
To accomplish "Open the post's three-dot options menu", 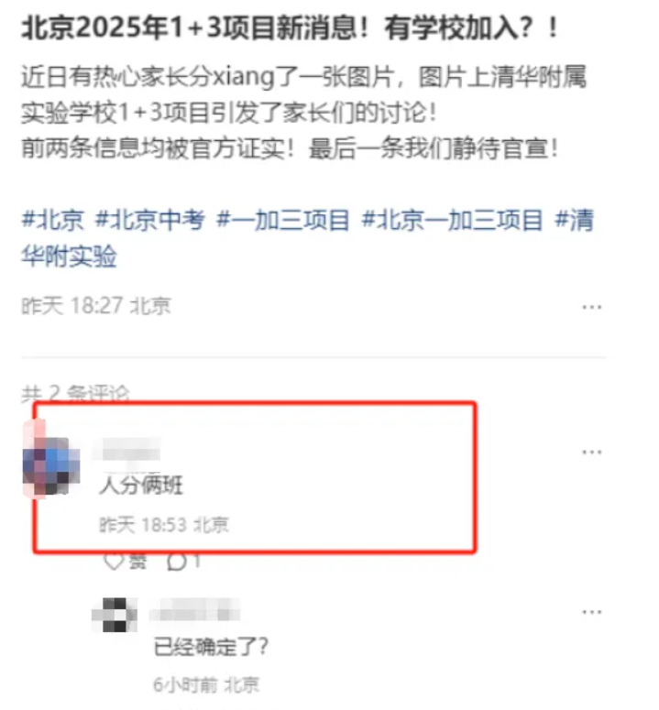I will coord(591,307).
